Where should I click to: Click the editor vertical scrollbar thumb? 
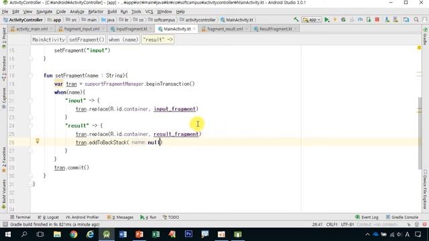pyautogui.click(x=420, y=133)
